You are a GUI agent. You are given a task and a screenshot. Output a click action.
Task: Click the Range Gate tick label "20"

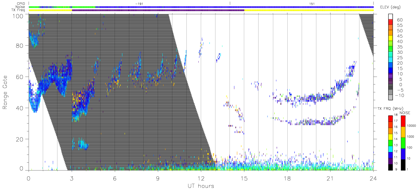point(19,139)
